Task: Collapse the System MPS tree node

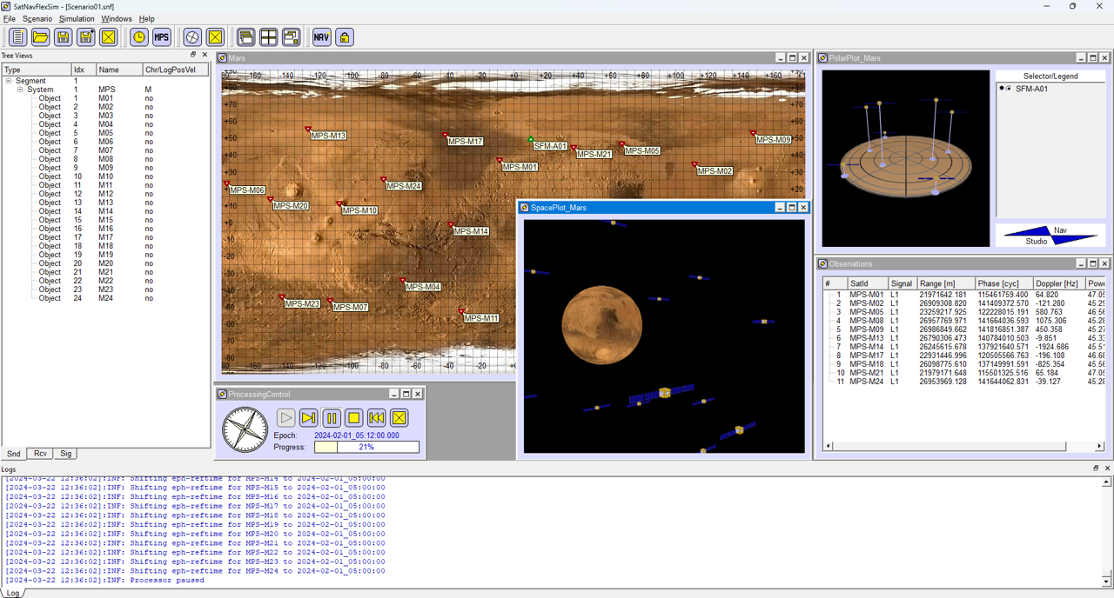Action: [20, 90]
